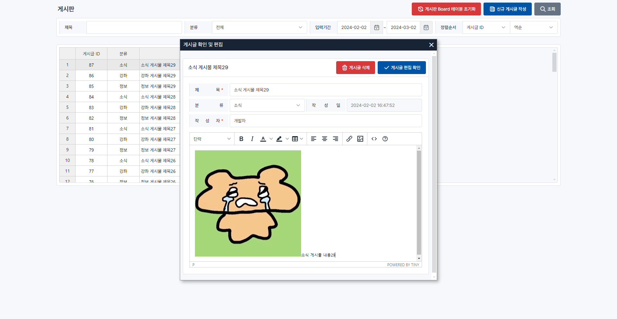Viewport: 617px width, 319px height.
Task: Click 게시판 Board 테이블 초기화 button
Action: pos(446,9)
